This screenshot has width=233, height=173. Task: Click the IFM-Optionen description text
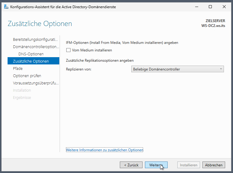pos(122,43)
